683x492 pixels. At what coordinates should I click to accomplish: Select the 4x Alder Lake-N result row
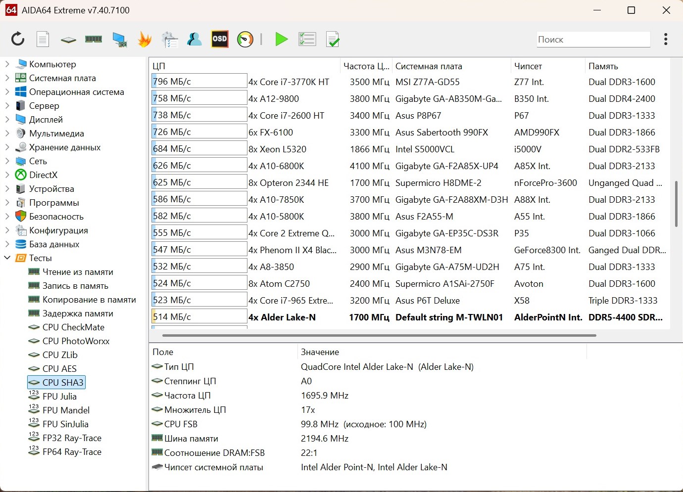point(282,317)
